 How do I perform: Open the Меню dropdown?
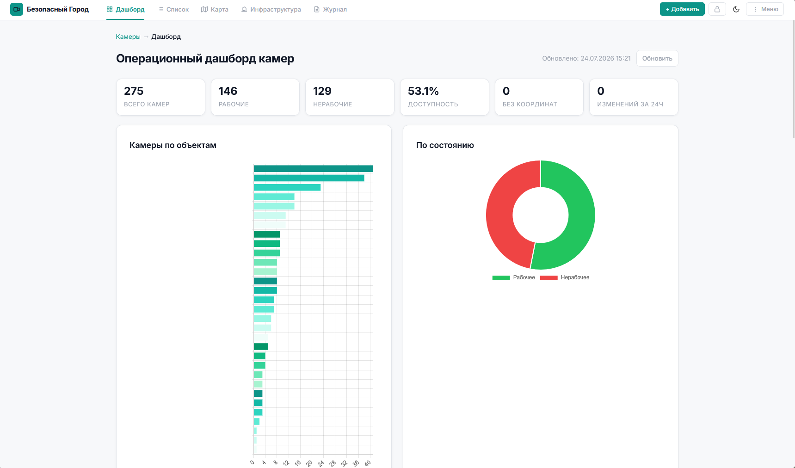tap(765, 9)
